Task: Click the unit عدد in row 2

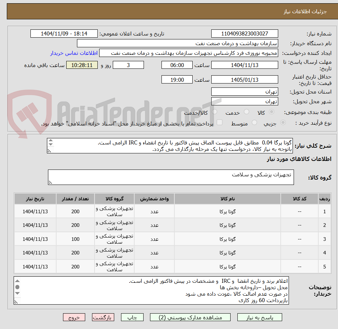Action: (154, 225)
